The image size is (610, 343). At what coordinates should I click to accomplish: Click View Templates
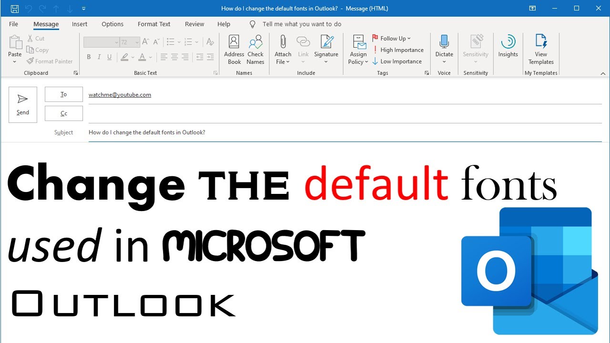541,50
